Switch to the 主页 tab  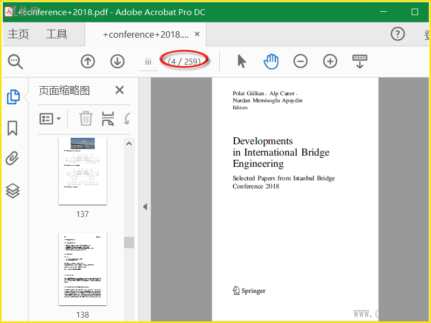(18, 34)
